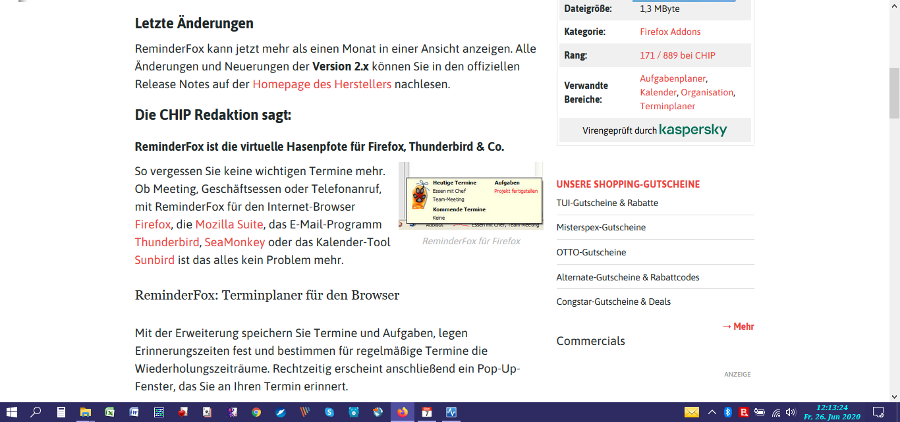Open battery power status icon
The height and width of the screenshot is (422, 900).
tap(760, 412)
